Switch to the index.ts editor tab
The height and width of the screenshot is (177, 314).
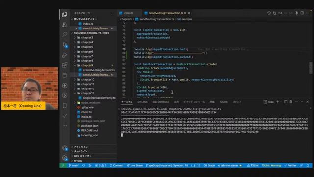pyautogui.click(x=129, y=13)
